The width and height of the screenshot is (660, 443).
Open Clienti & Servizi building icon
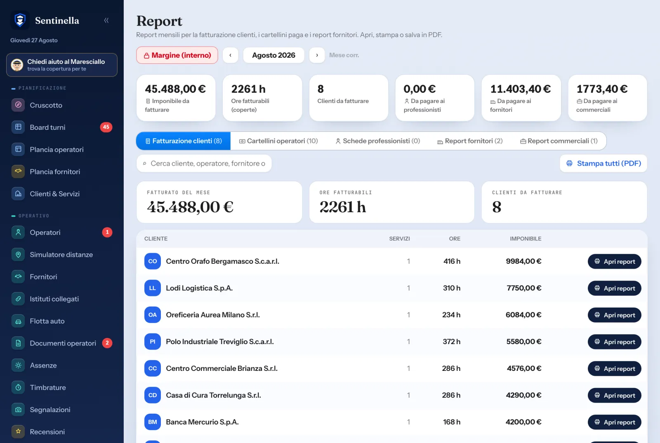[18, 193]
